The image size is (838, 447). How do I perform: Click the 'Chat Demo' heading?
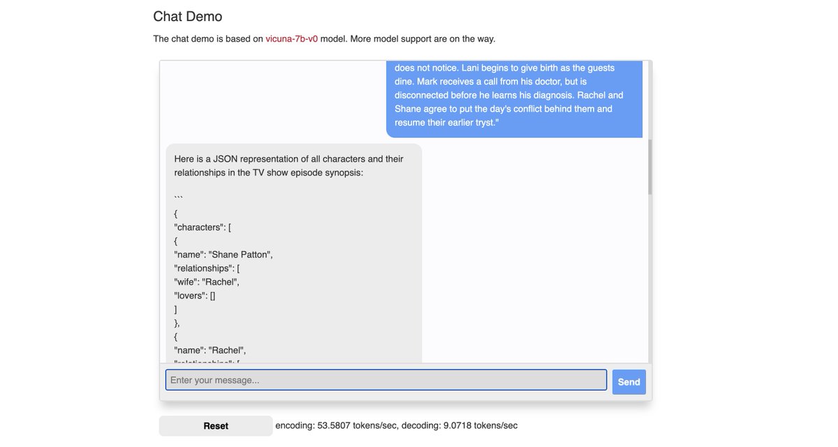(x=187, y=16)
